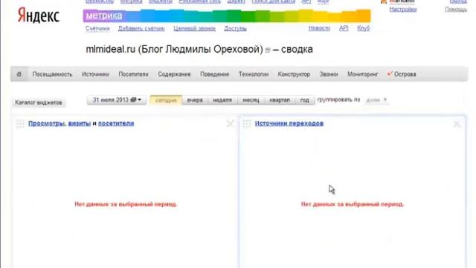Select the вчера period
Viewport: 476px width, 268px height.
(195, 100)
